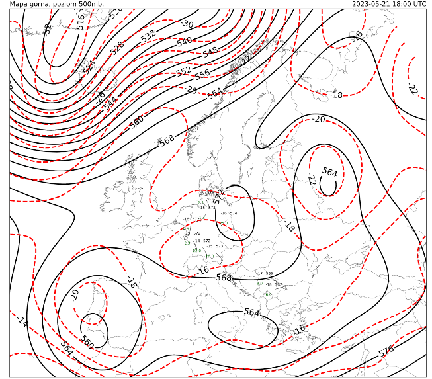The width and height of the screenshot is (432, 379).
Task: Click the small station value 569
Action: (x=269, y=274)
